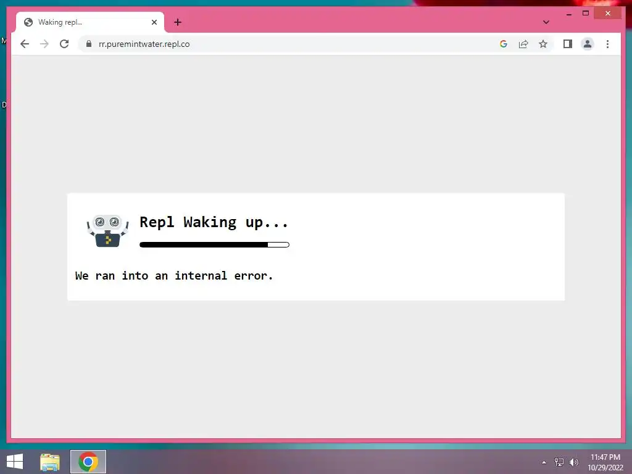View site information via the lock icon
This screenshot has height=474, width=632.
coord(89,44)
